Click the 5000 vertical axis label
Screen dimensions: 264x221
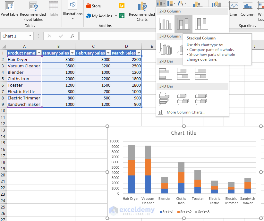115,167
